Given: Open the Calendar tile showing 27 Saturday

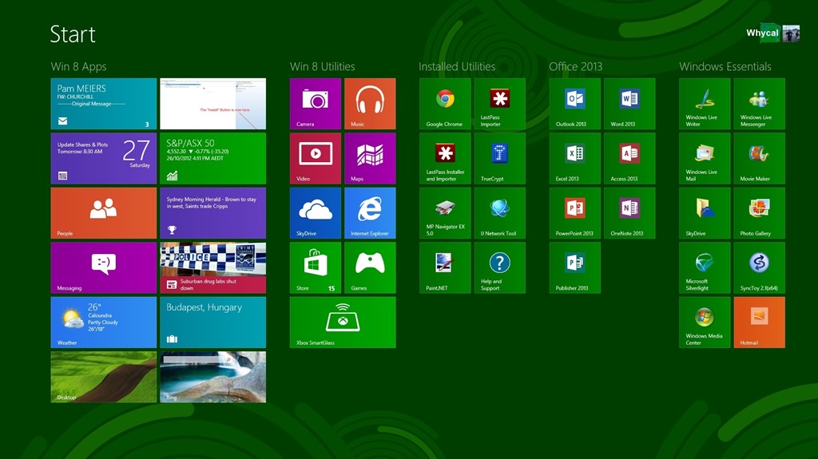Looking at the screenshot, I should tap(104, 159).
